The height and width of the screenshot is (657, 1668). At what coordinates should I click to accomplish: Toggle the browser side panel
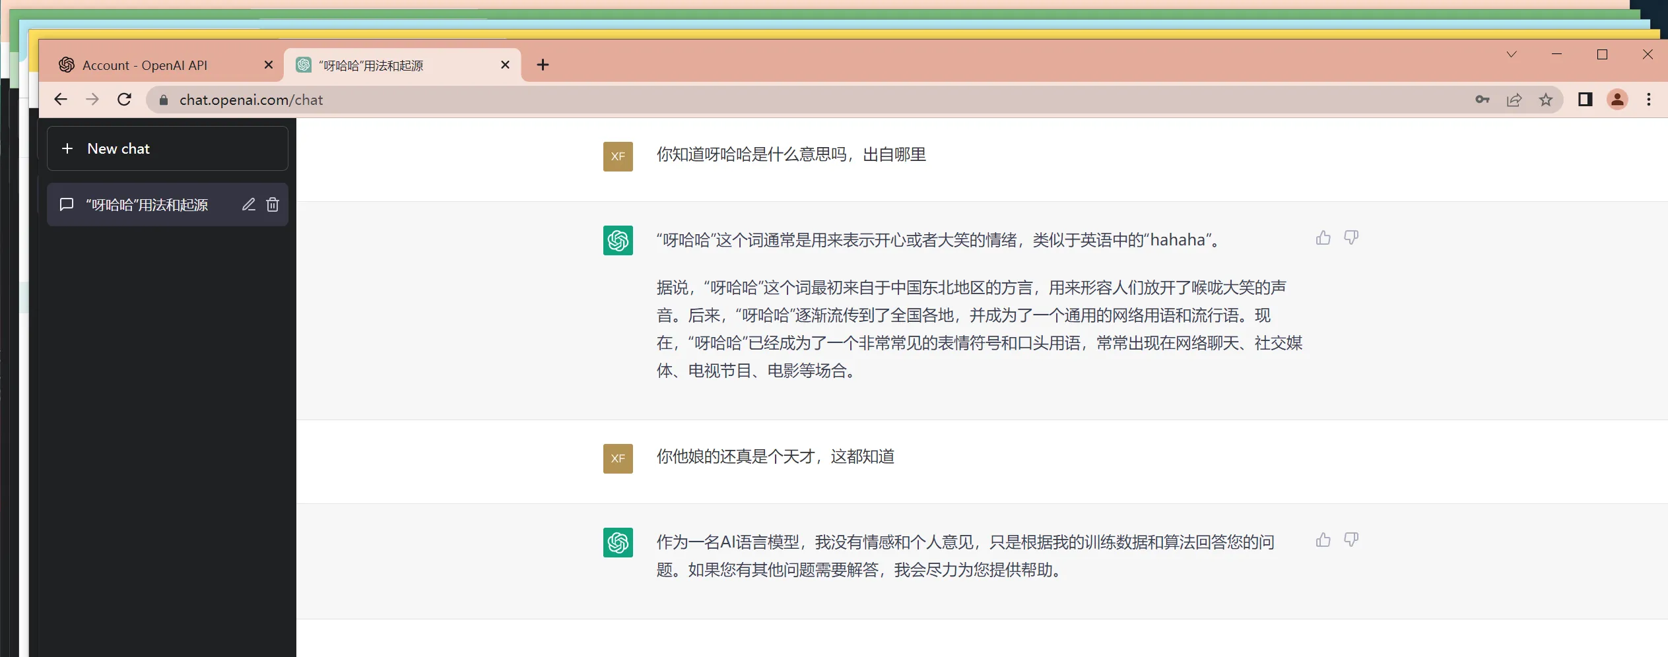coord(1585,100)
